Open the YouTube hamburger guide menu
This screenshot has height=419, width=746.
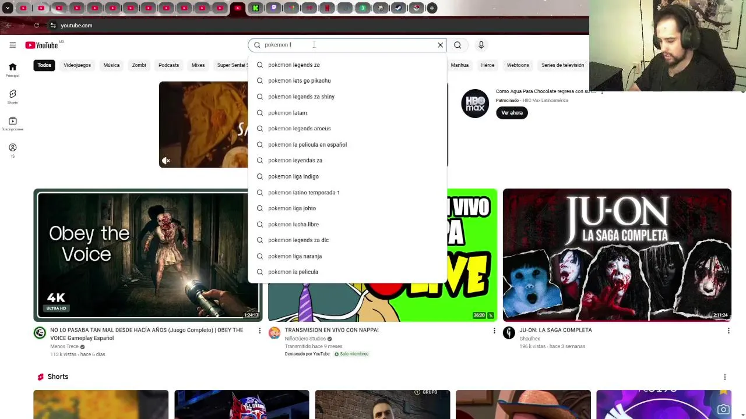point(12,45)
